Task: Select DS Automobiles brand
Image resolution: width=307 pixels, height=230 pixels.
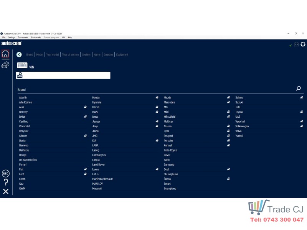Action: [x=28, y=160]
